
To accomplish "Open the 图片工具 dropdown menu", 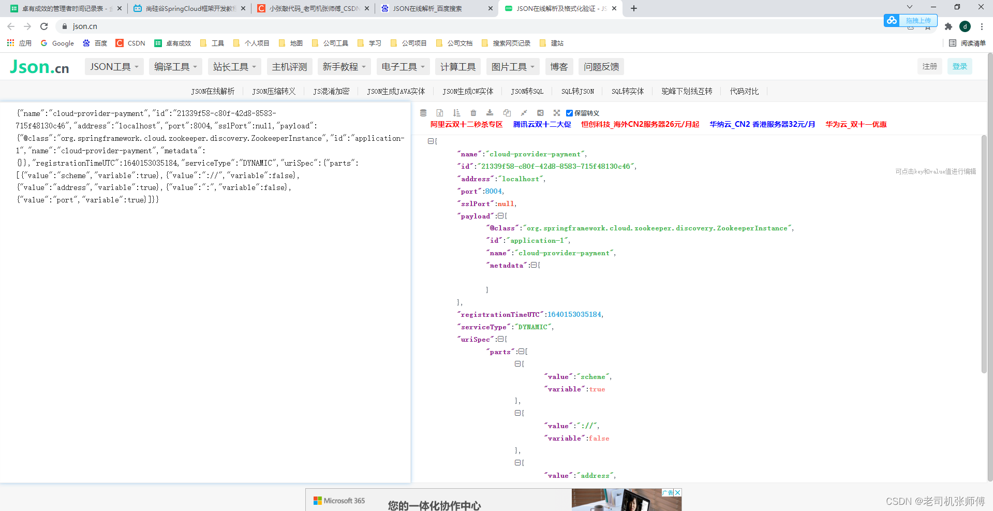I will (513, 67).
